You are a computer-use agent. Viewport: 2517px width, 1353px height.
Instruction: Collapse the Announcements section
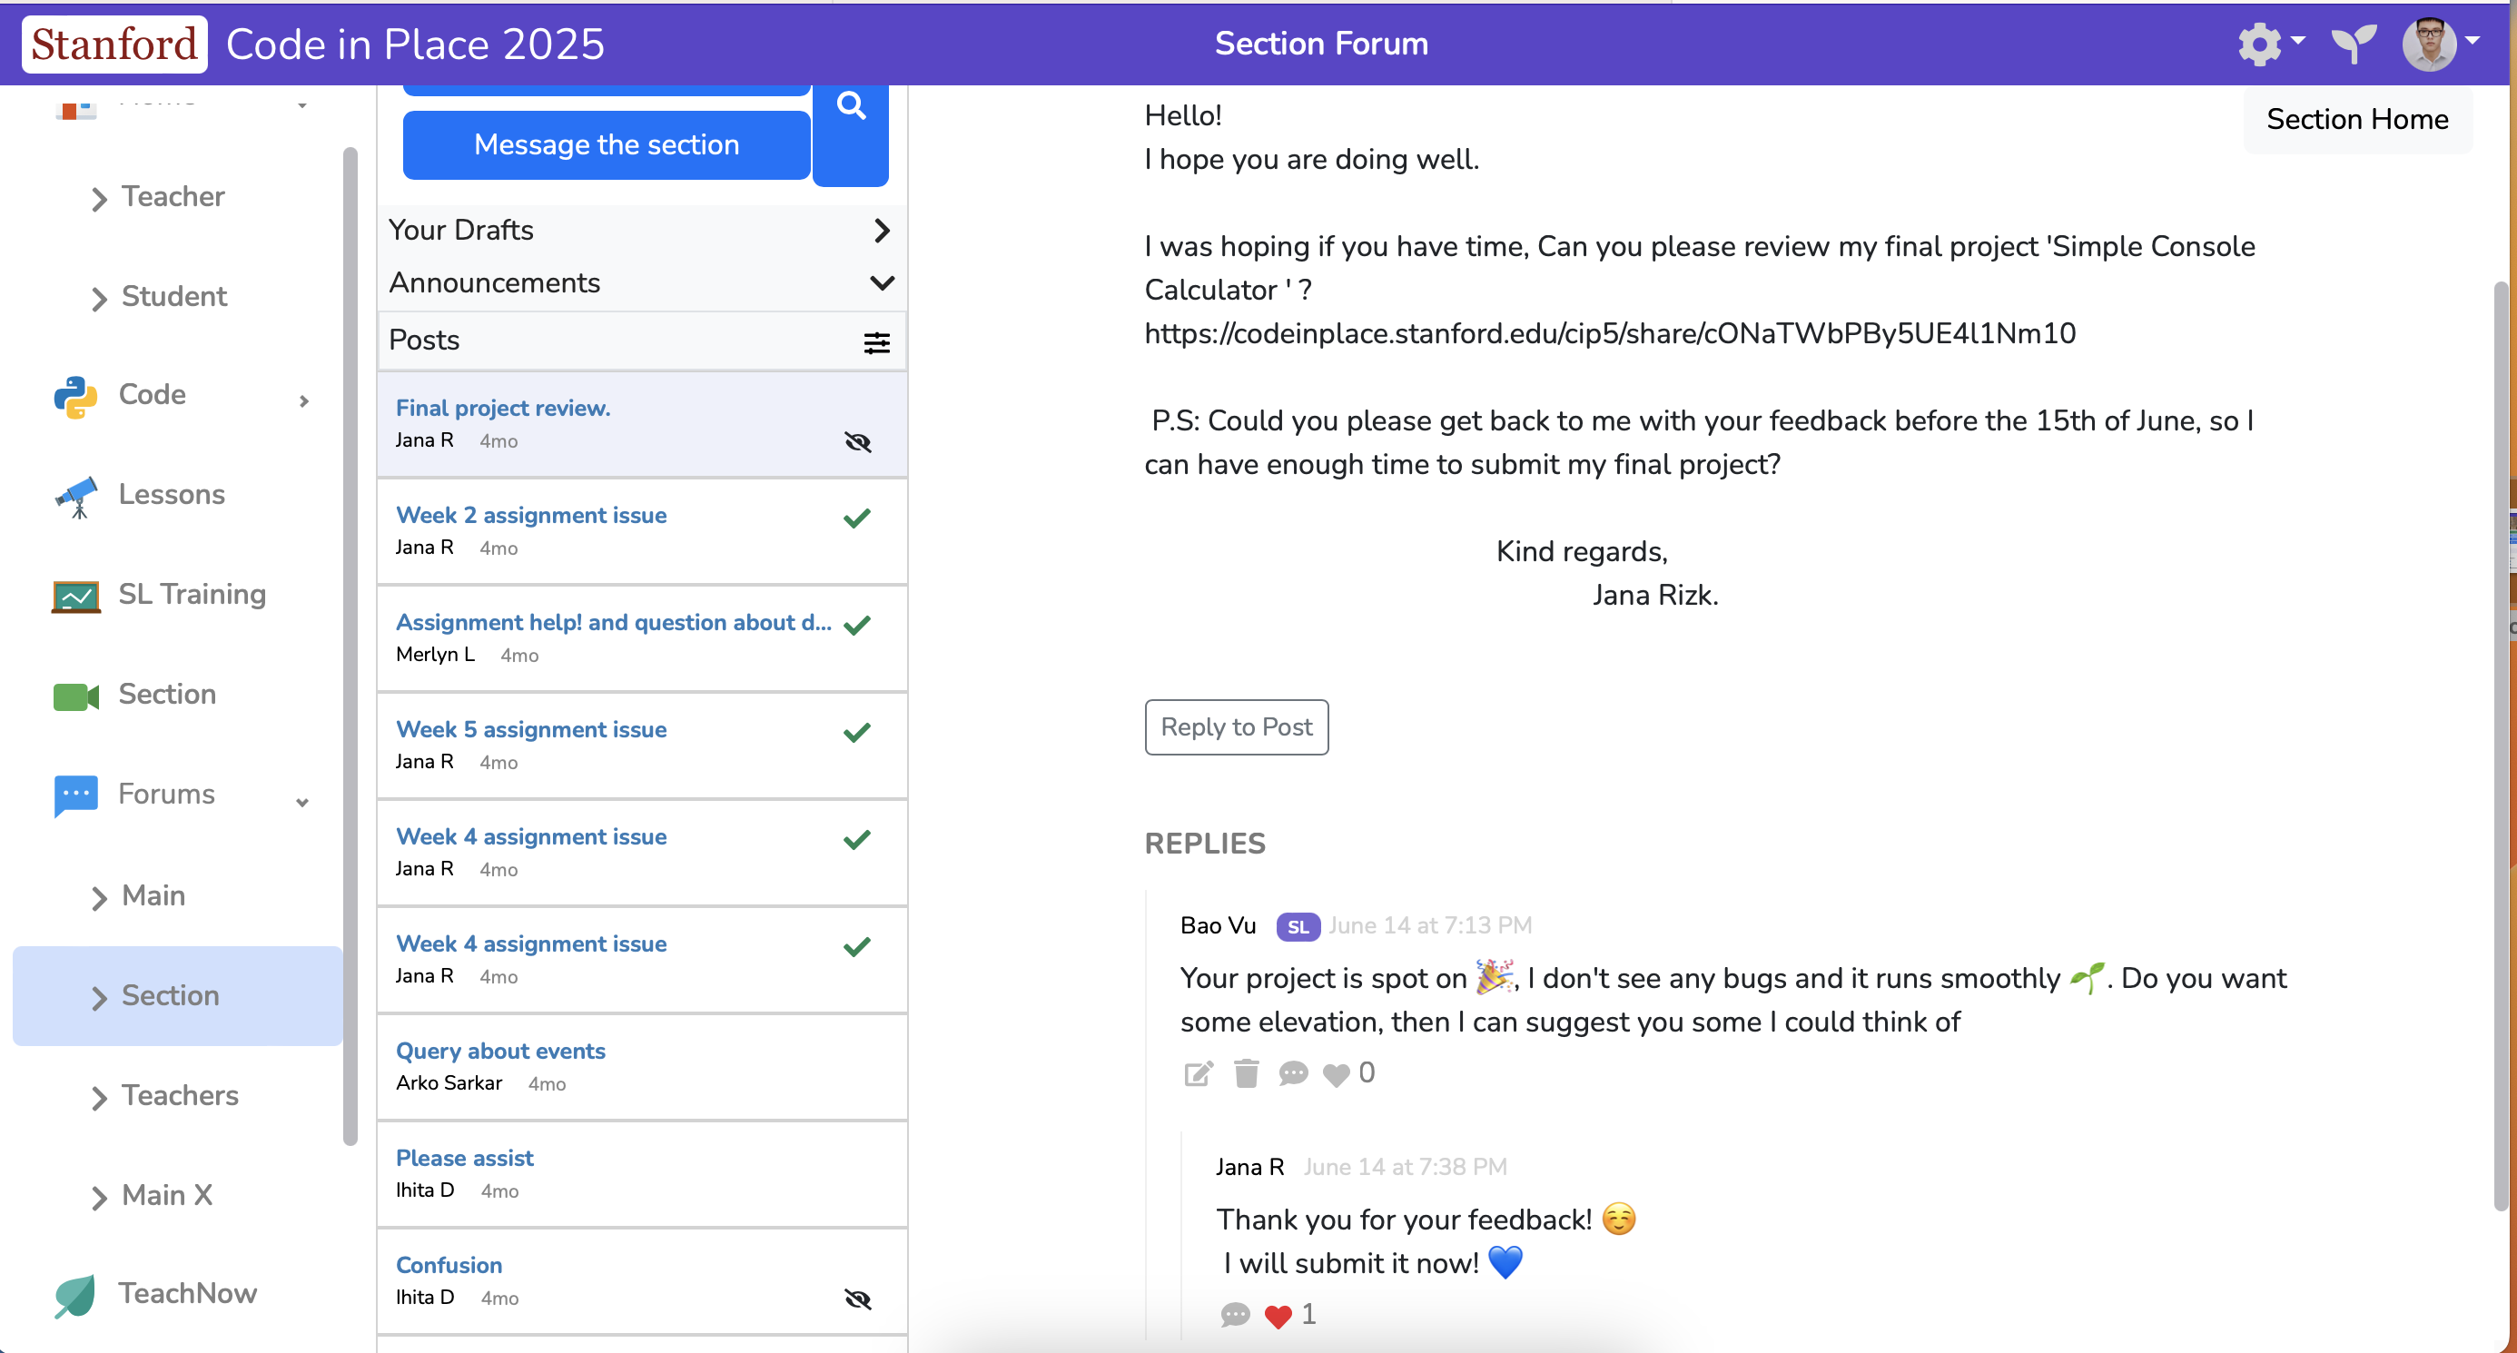point(881,283)
